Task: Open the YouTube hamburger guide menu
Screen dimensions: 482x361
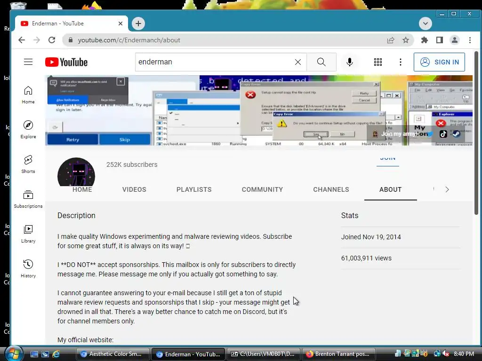Action: 28,62
